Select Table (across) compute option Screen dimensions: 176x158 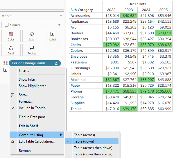84,135
